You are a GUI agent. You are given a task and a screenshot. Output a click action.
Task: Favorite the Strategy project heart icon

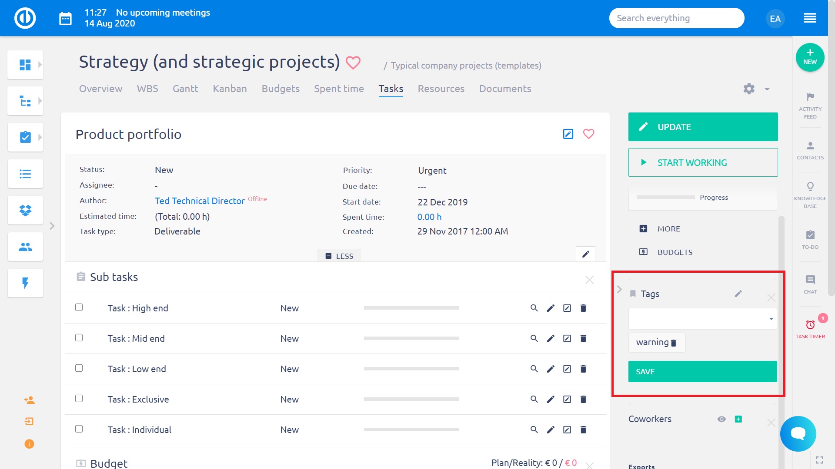353,63
